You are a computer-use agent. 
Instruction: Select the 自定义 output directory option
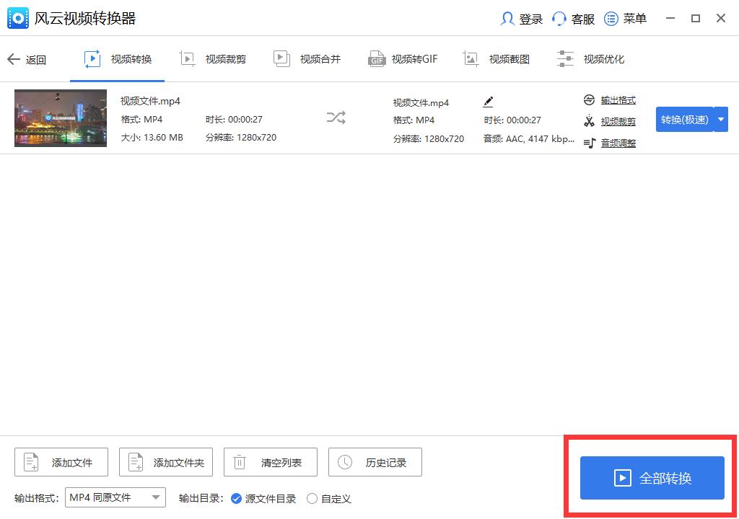[312, 498]
